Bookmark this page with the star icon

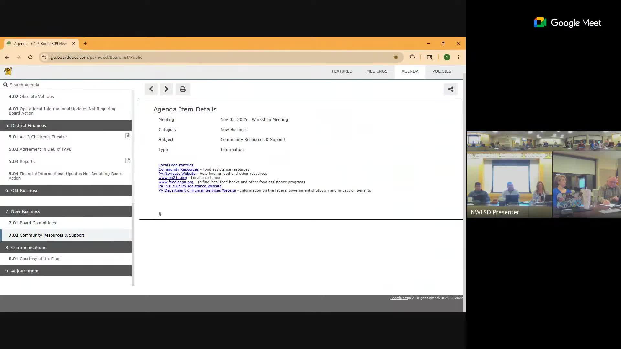(x=396, y=57)
